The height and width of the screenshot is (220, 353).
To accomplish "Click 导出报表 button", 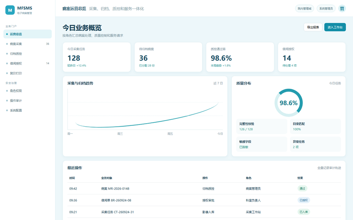I will tap(313, 27).
